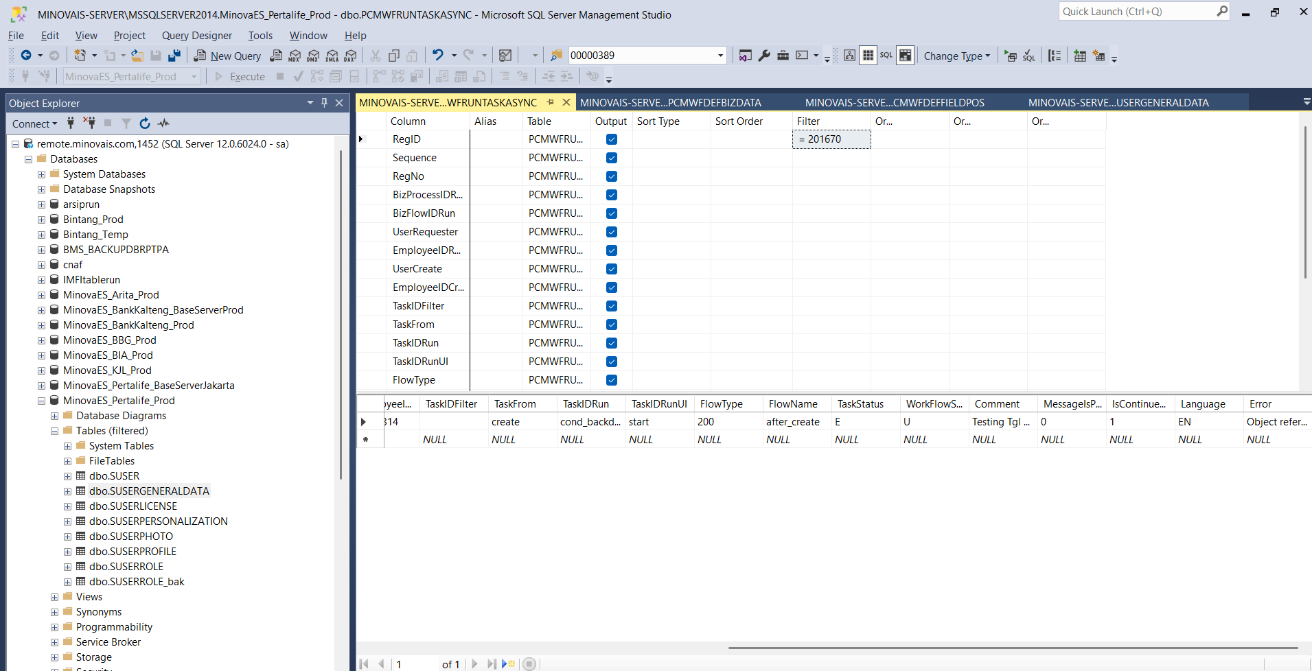Image resolution: width=1312 pixels, height=671 pixels.
Task: Click the MDX query icon
Action: [x=295, y=56]
